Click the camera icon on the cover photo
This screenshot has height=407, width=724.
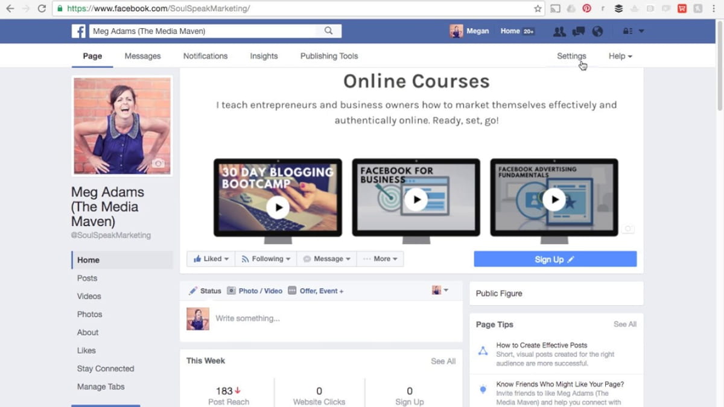tap(628, 229)
